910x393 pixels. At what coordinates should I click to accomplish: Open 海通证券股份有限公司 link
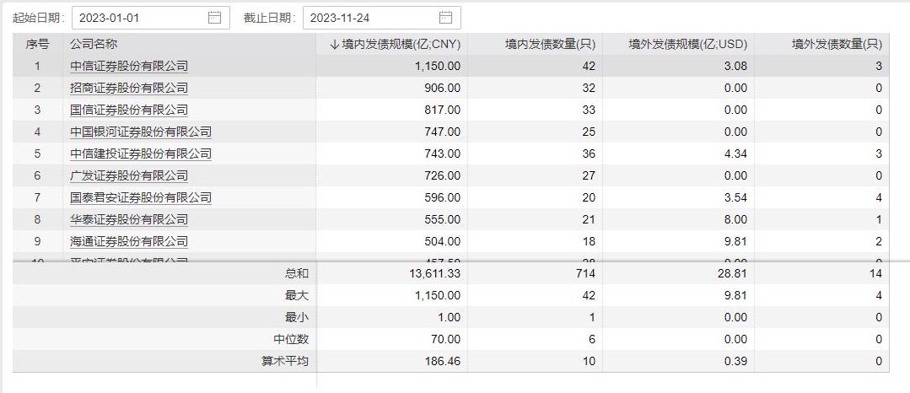[x=129, y=241]
